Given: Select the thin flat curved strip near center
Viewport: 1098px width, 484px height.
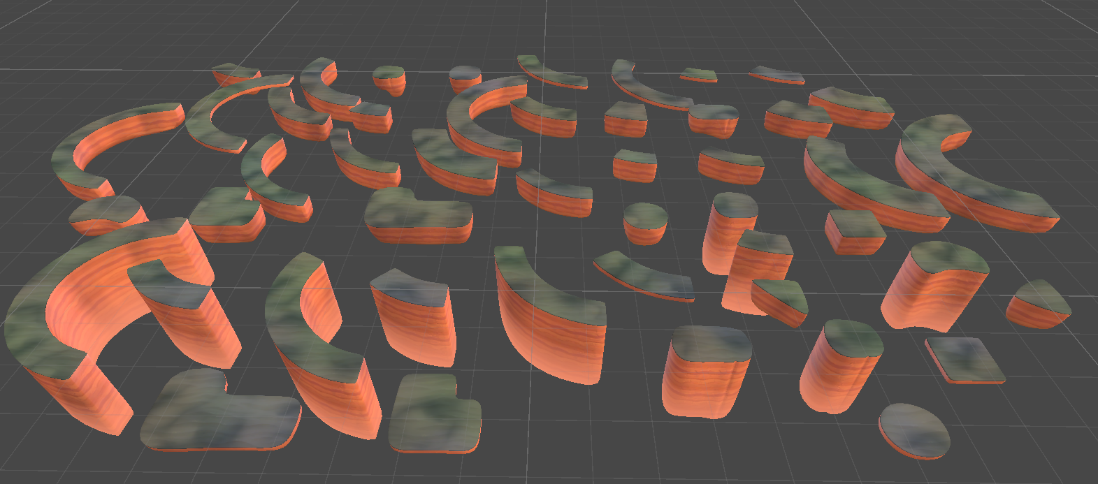Looking at the screenshot, I should click(644, 275).
